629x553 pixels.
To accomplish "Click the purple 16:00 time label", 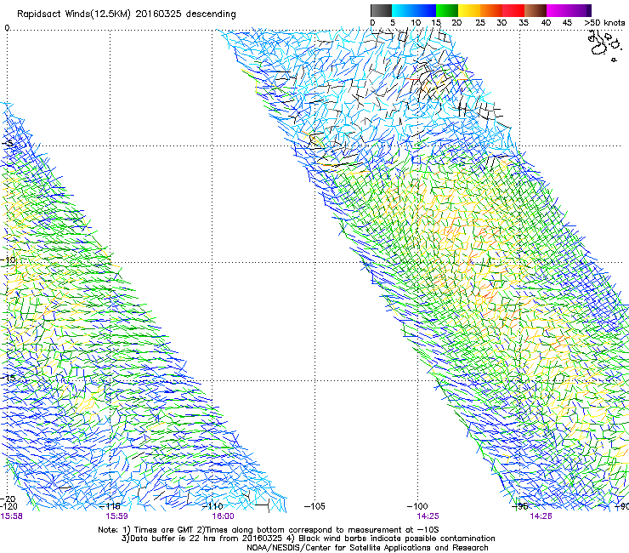I will click(223, 516).
